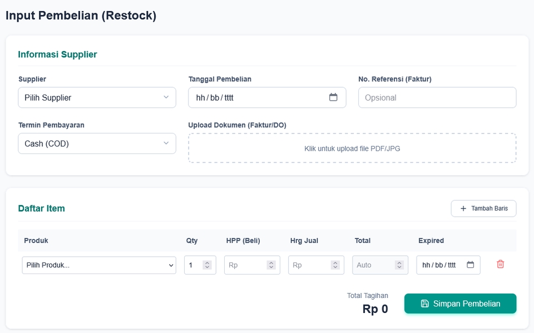
Task: Click the Informasi Supplier heading
Action: tap(57, 54)
